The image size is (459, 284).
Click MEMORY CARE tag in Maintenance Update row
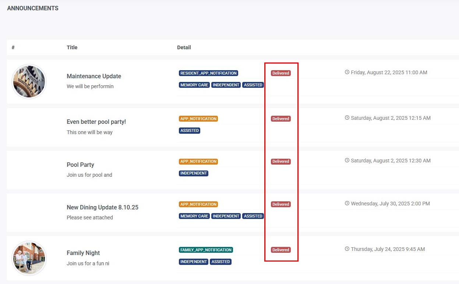pyautogui.click(x=194, y=85)
